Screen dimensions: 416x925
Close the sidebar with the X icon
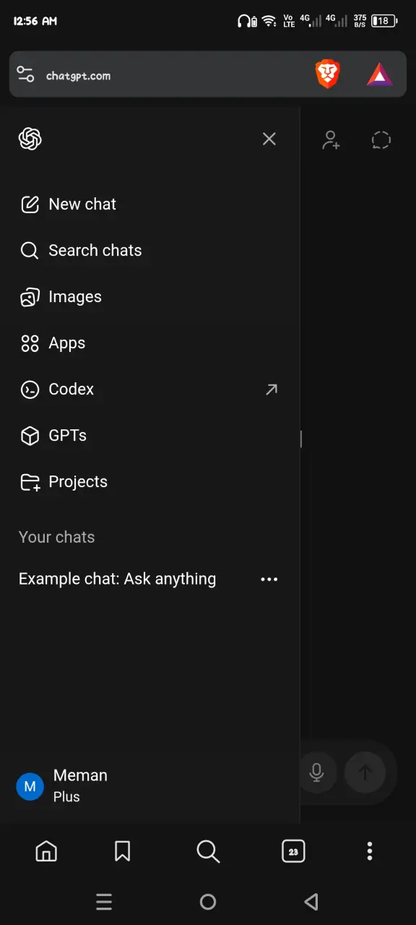click(x=269, y=139)
